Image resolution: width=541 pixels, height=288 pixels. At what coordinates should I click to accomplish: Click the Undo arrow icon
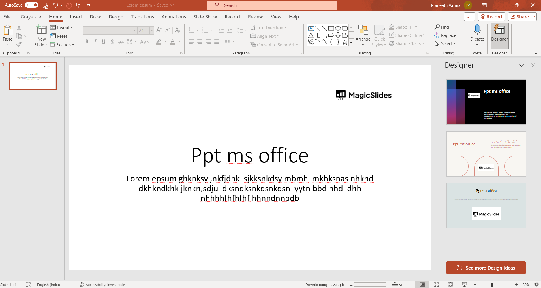pyautogui.click(x=55, y=5)
